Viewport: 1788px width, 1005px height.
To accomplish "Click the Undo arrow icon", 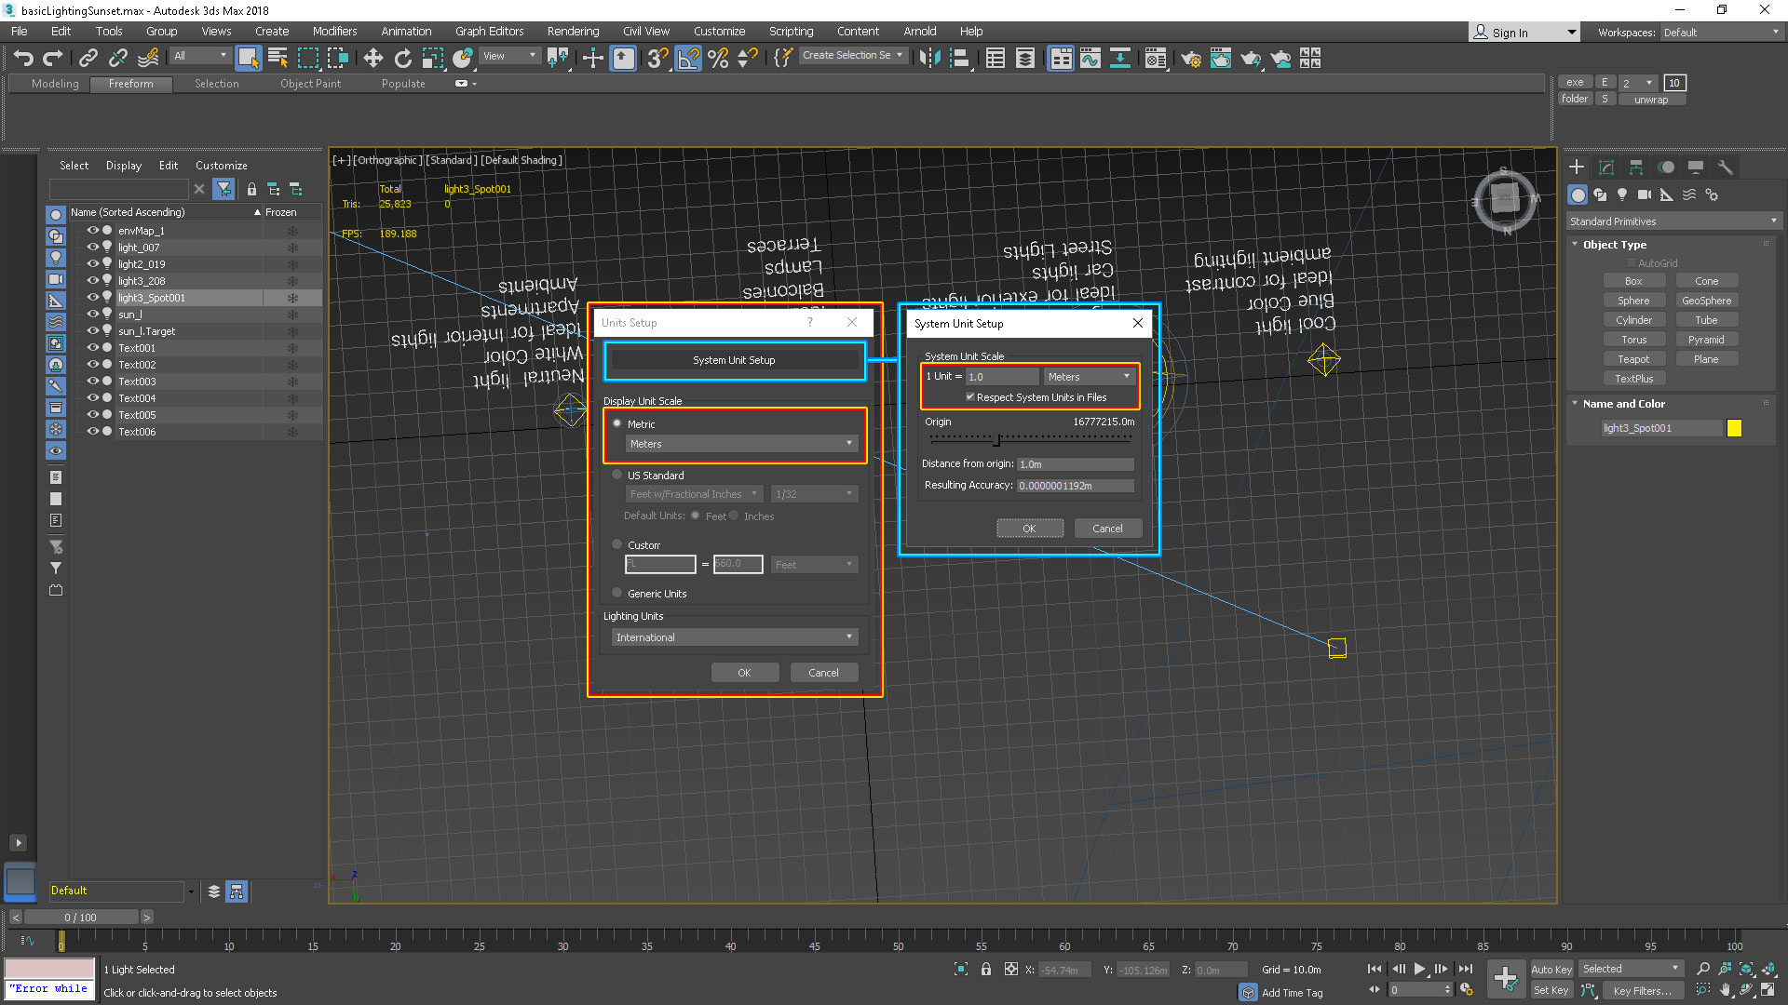I will point(23,59).
